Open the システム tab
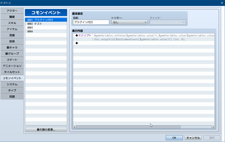Screen dimensions: 225x142 coord(12,84)
